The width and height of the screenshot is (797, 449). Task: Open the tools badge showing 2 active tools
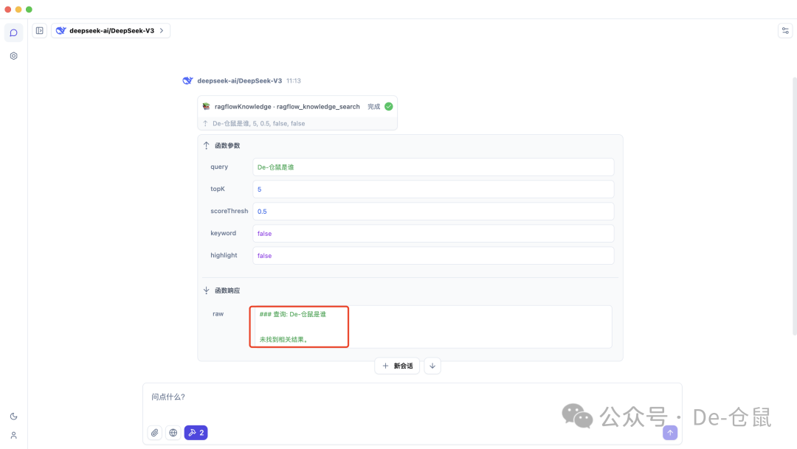pyautogui.click(x=196, y=432)
